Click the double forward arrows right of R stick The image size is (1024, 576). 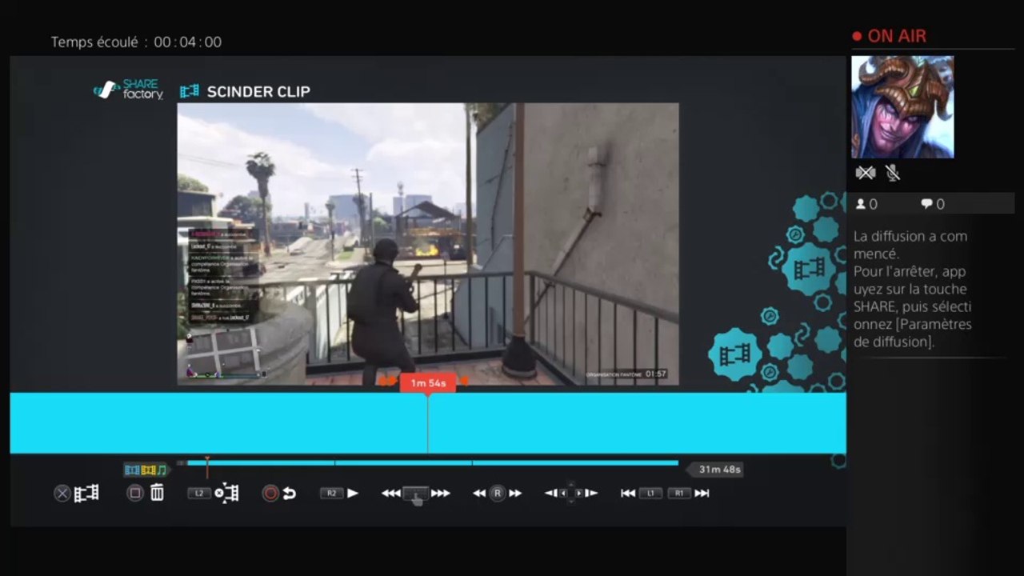click(x=515, y=494)
